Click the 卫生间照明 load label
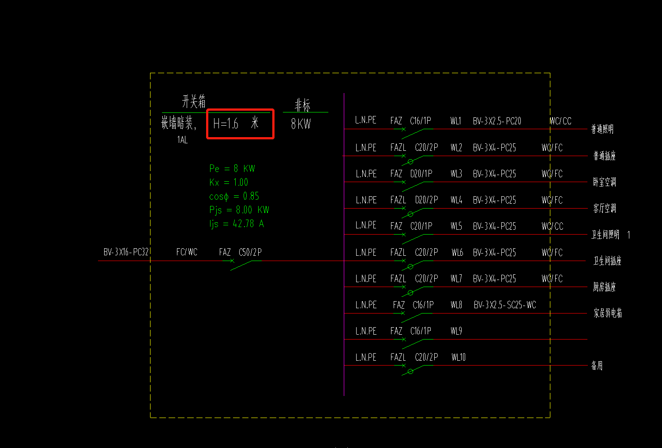 tap(606, 235)
